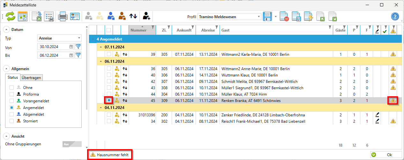The height and width of the screenshot is (160, 404).
Task: Click the document with floppy disk icon
Action: (296, 16)
